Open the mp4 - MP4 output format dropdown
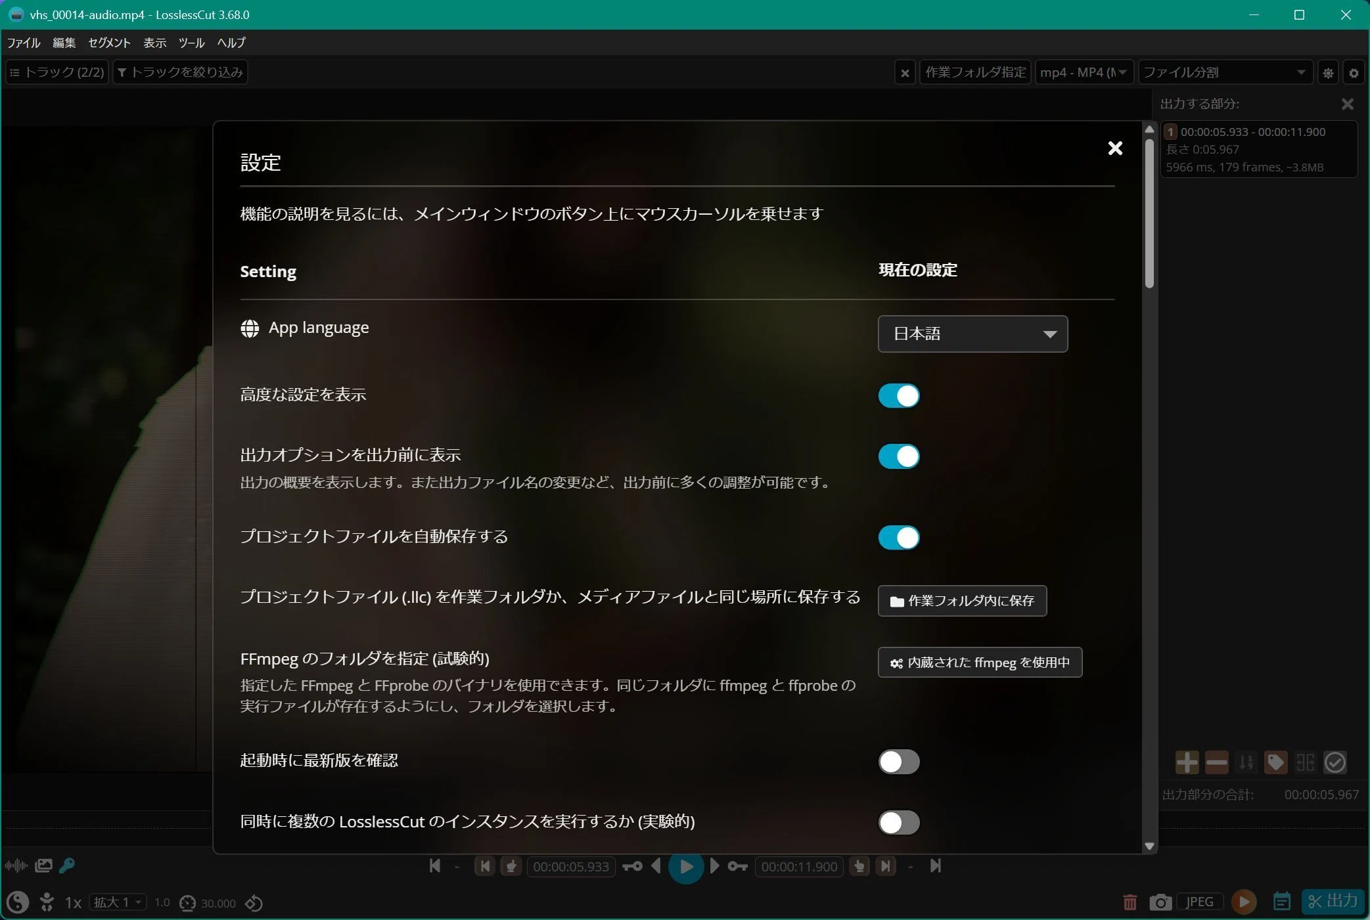The width and height of the screenshot is (1370, 920). [x=1084, y=72]
